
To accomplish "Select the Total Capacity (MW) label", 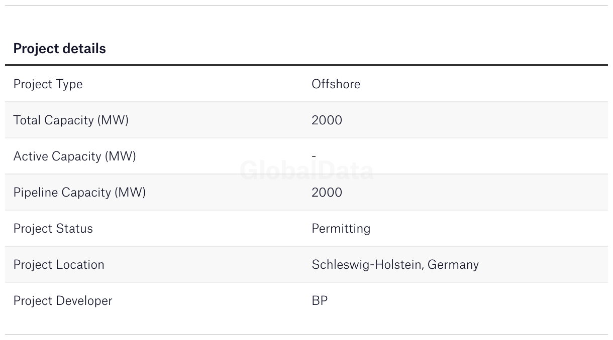I will click(71, 120).
